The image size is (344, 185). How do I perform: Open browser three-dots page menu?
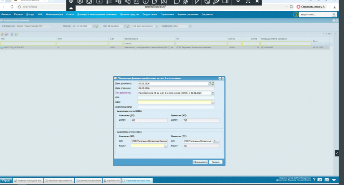286,7
